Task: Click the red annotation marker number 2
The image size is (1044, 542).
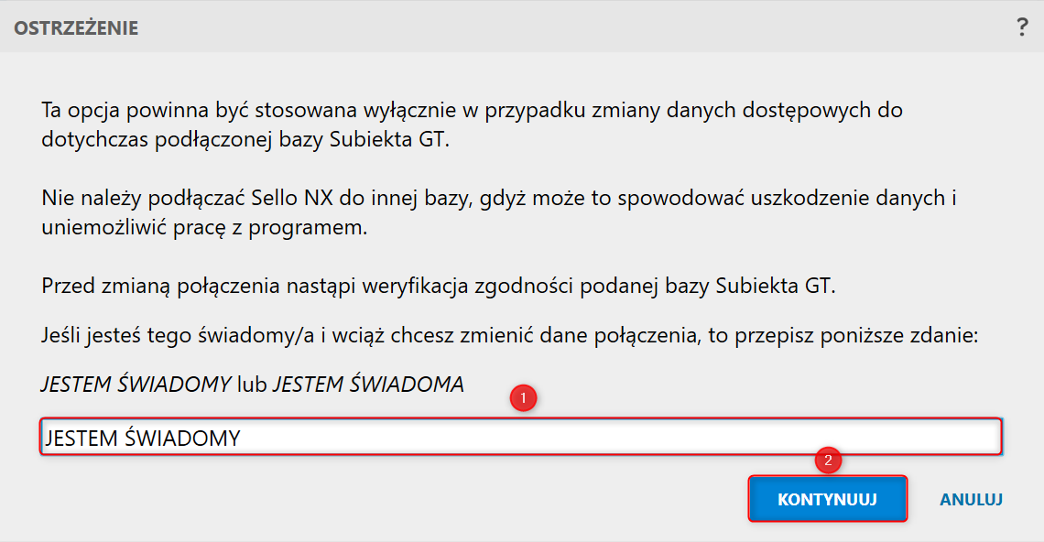Action: [x=828, y=461]
